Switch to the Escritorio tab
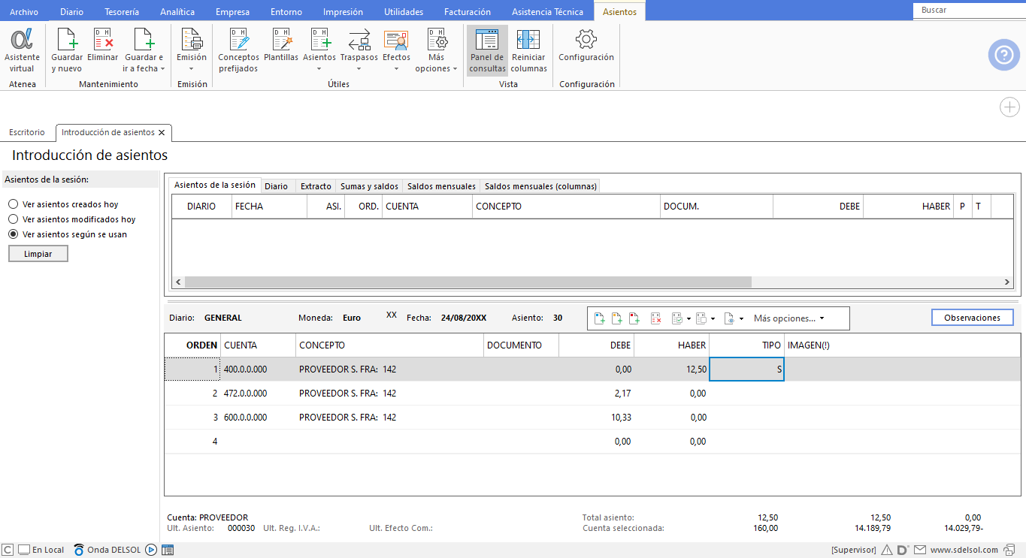This screenshot has height=558, width=1026. (x=27, y=132)
